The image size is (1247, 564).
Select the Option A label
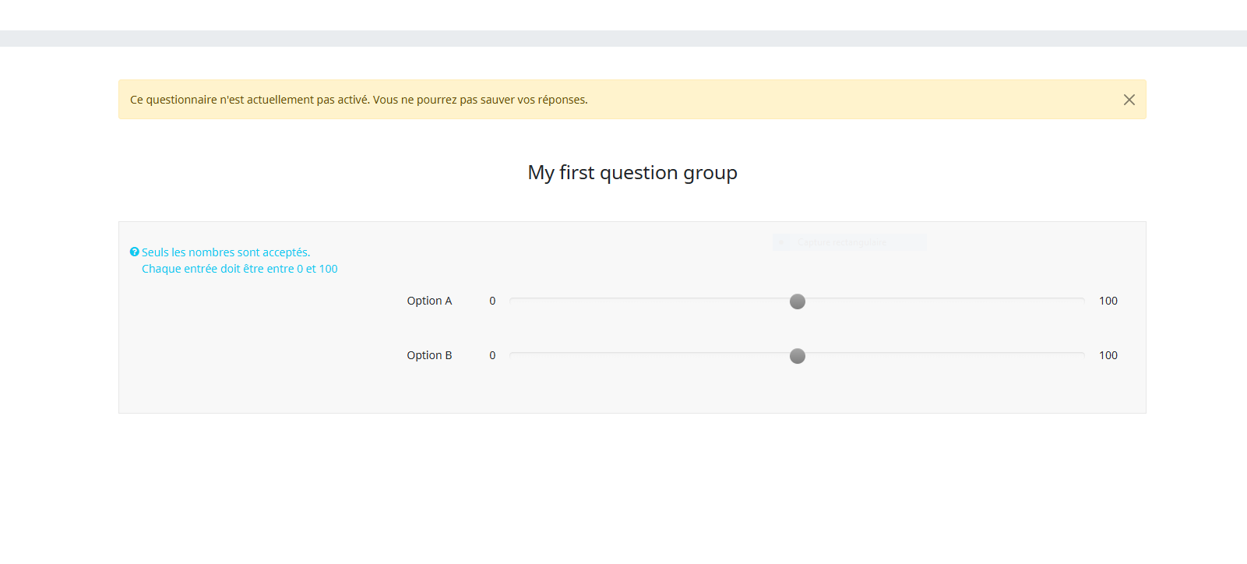pos(428,301)
